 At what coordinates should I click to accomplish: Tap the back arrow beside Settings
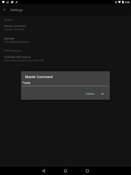[x=5, y=10]
